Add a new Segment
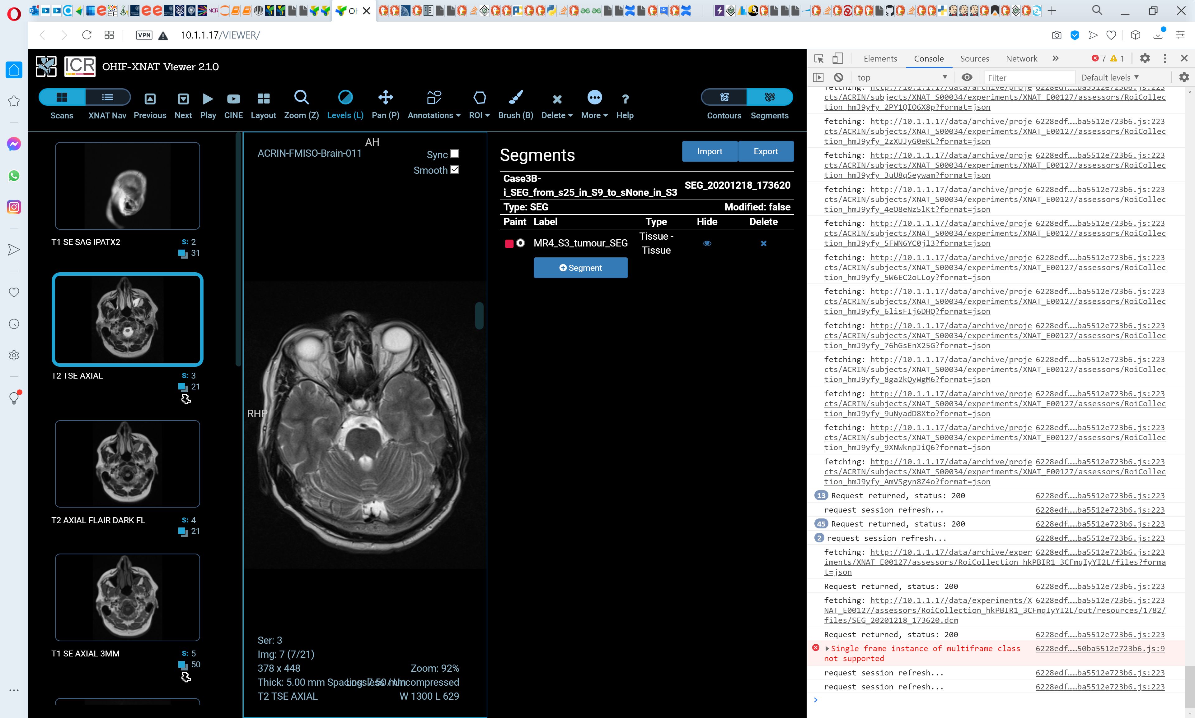Viewport: 1195px width, 718px height. click(580, 268)
